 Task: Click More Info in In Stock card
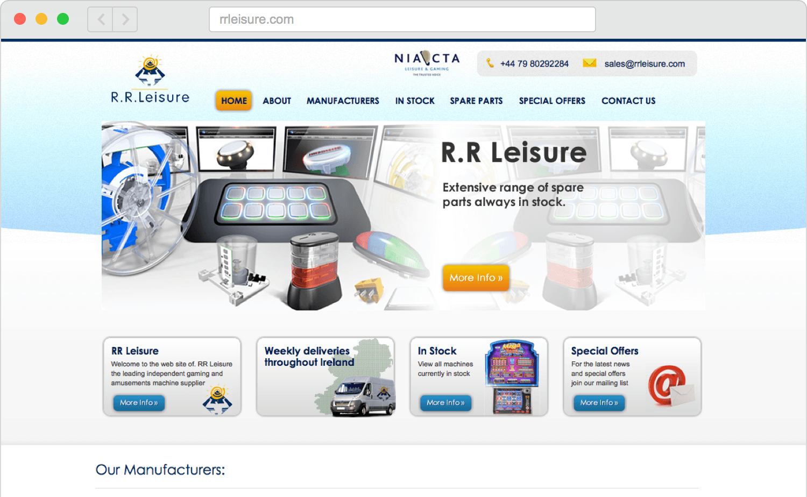pos(445,402)
